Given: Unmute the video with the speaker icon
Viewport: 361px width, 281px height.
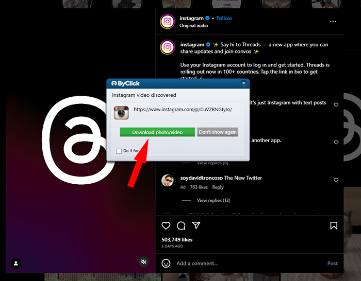Looking at the screenshot, I should point(144,261).
